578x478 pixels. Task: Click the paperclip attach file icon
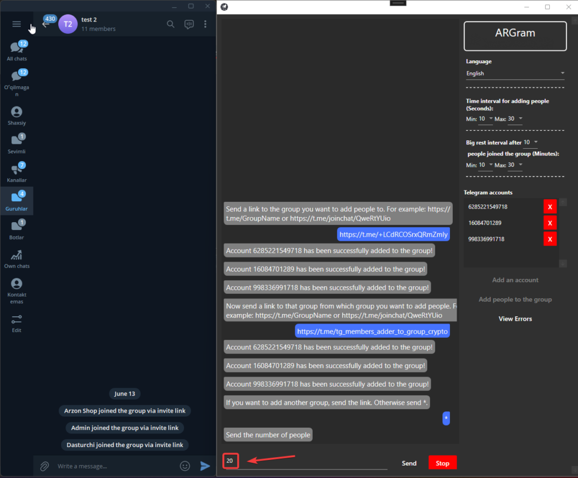[x=43, y=466]
